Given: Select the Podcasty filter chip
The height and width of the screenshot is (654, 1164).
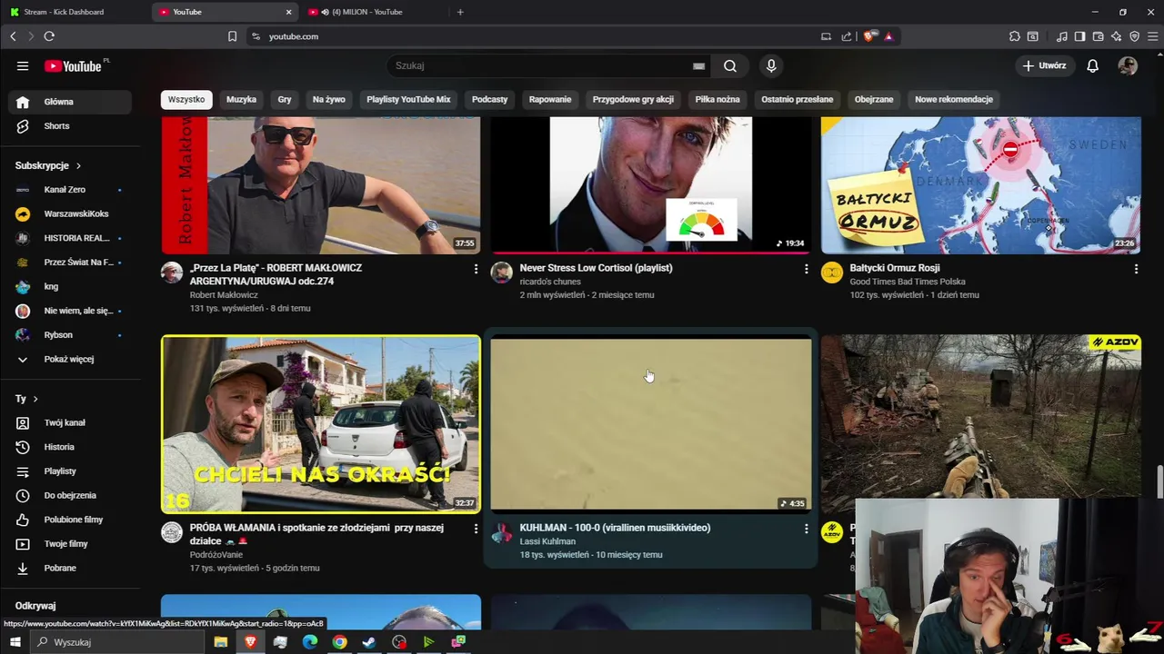Looking at the screenshot, I should click(x=489, y=99).
